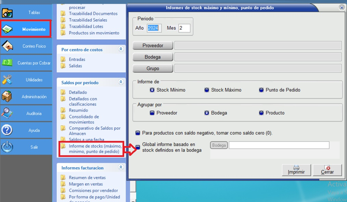Select the Punto de Pedido option

pos(262,90)
